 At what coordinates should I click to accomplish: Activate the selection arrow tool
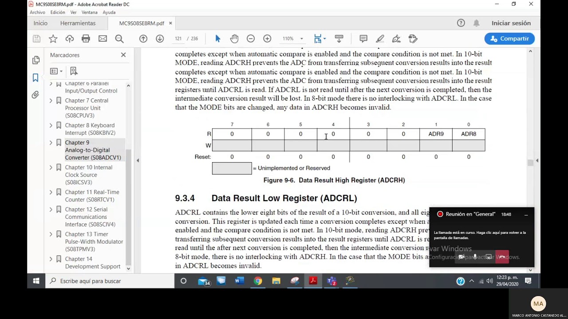pyautogui.click(x=218, y=39)
